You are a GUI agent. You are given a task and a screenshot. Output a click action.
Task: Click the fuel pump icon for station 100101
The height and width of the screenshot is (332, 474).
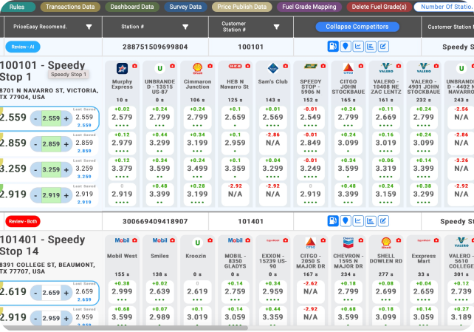(x=333, y=46)
